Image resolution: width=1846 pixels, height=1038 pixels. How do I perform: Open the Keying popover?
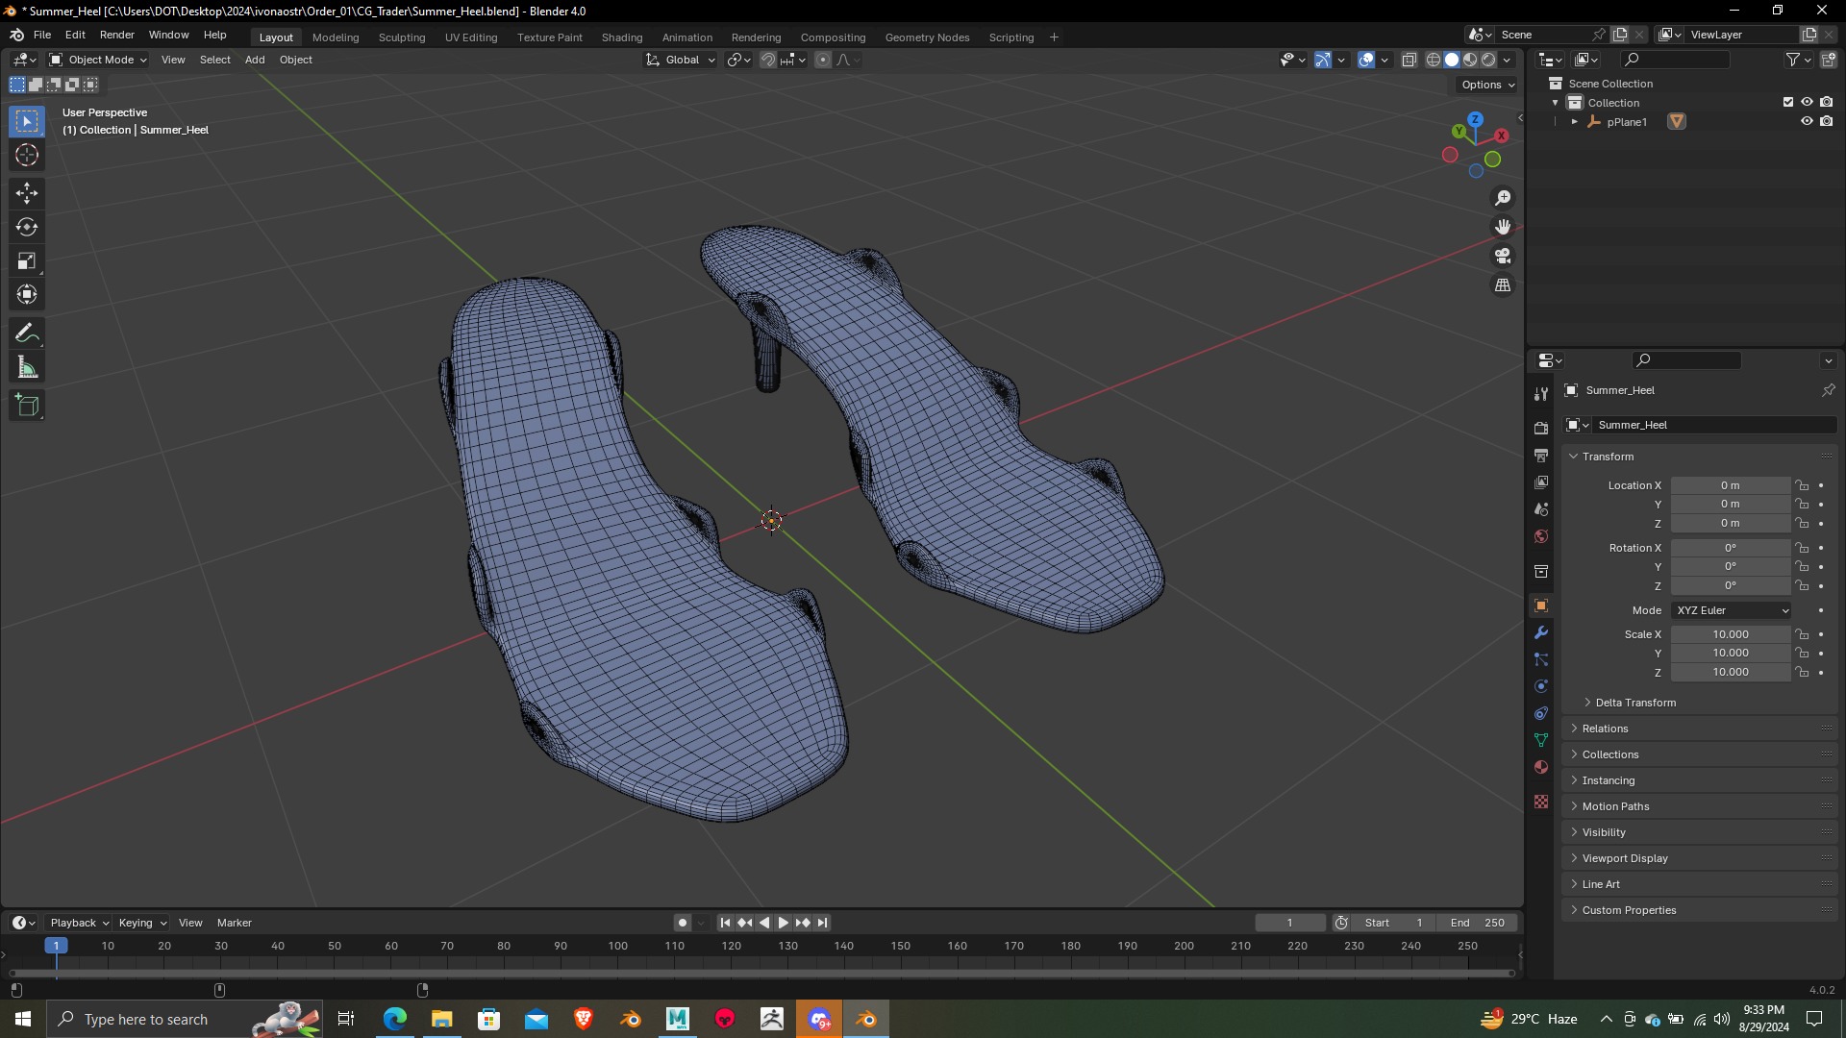coord(142,923)
